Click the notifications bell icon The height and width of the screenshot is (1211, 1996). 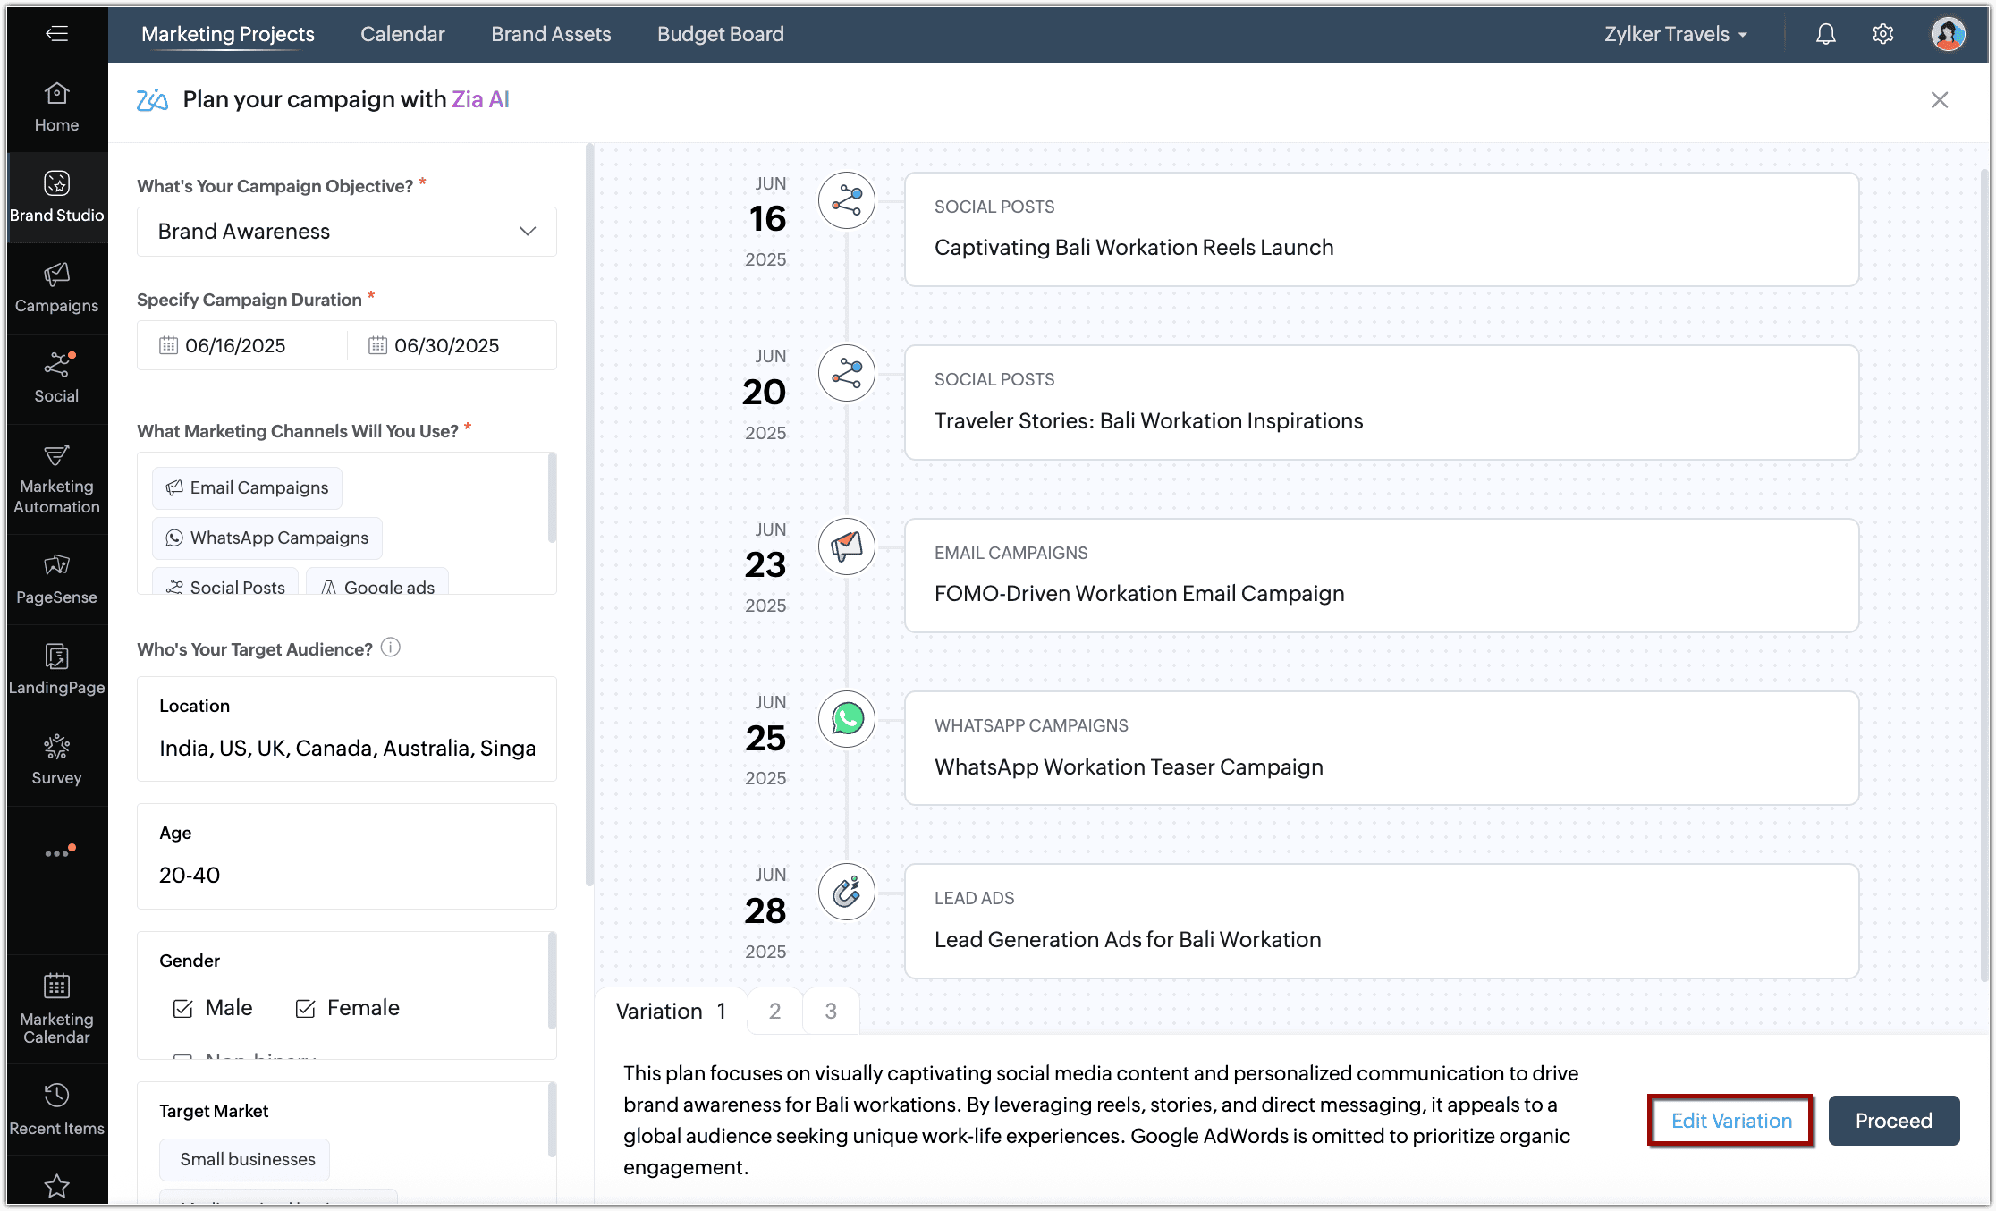tap(1825, 34)
